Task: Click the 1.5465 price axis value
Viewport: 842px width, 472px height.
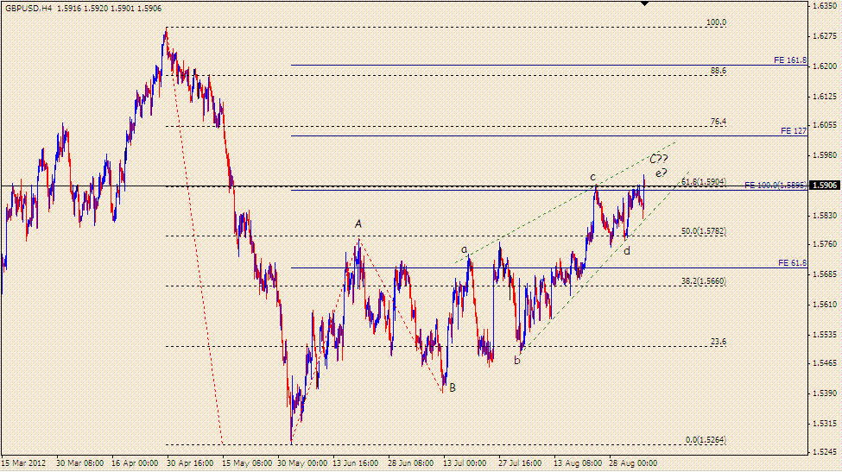Action: pos(824,362)
